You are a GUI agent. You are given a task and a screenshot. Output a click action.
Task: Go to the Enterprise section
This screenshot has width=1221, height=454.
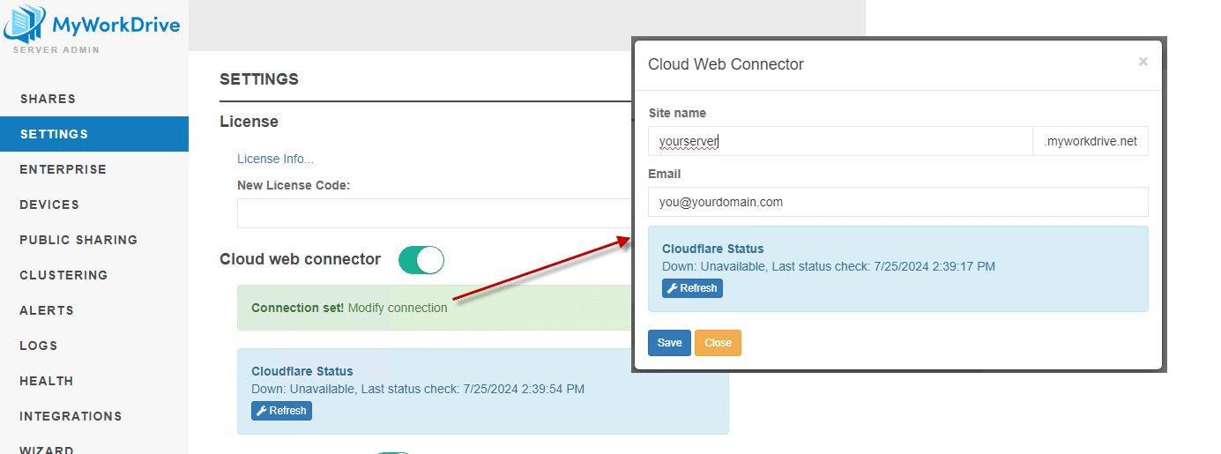63,169
